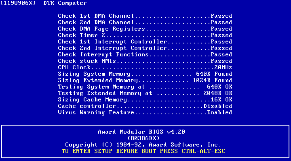The image size is (291, 161).
Task: Click the "Check DMA Page Registers" line
Action: click(145, 29)
